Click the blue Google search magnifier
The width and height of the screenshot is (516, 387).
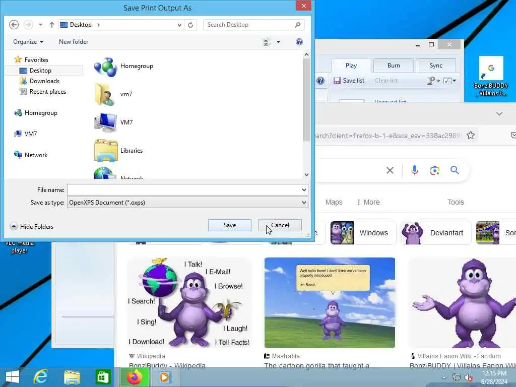455,170
